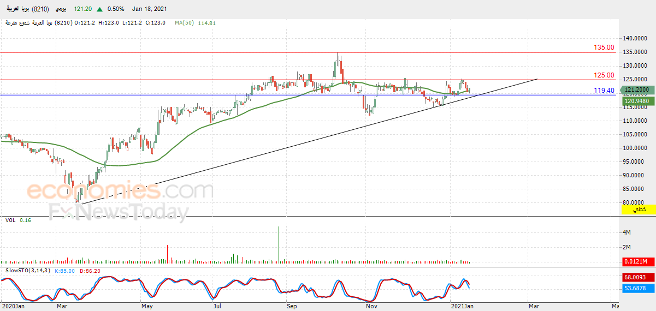The image size is (656, 311).
Task: Click the 135.00 resistance level label
Action: pos(604,47)
